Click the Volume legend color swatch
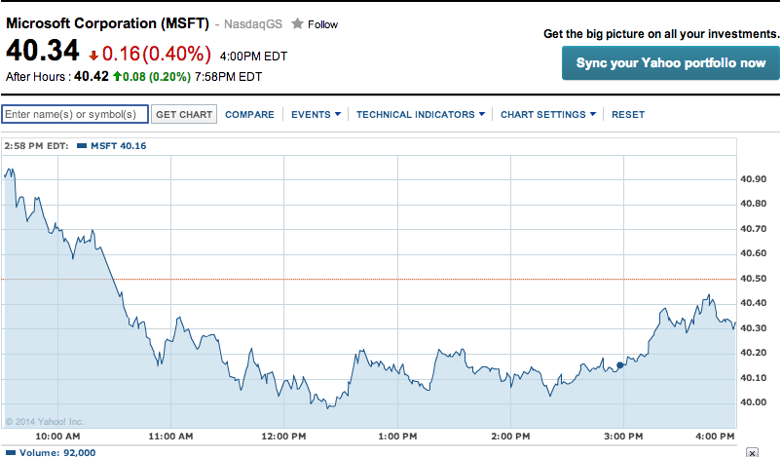The width and height of the screenshot is (782, 457). pos(11,452)
